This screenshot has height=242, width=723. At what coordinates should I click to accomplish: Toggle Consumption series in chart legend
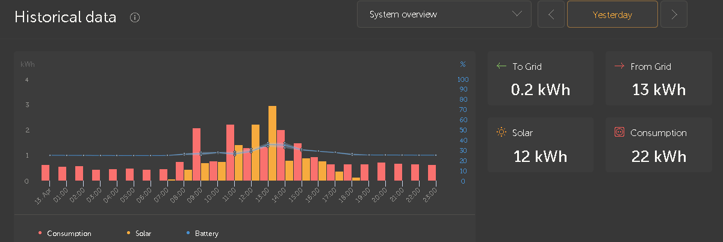pyautogui.click(x=65, y=233)
